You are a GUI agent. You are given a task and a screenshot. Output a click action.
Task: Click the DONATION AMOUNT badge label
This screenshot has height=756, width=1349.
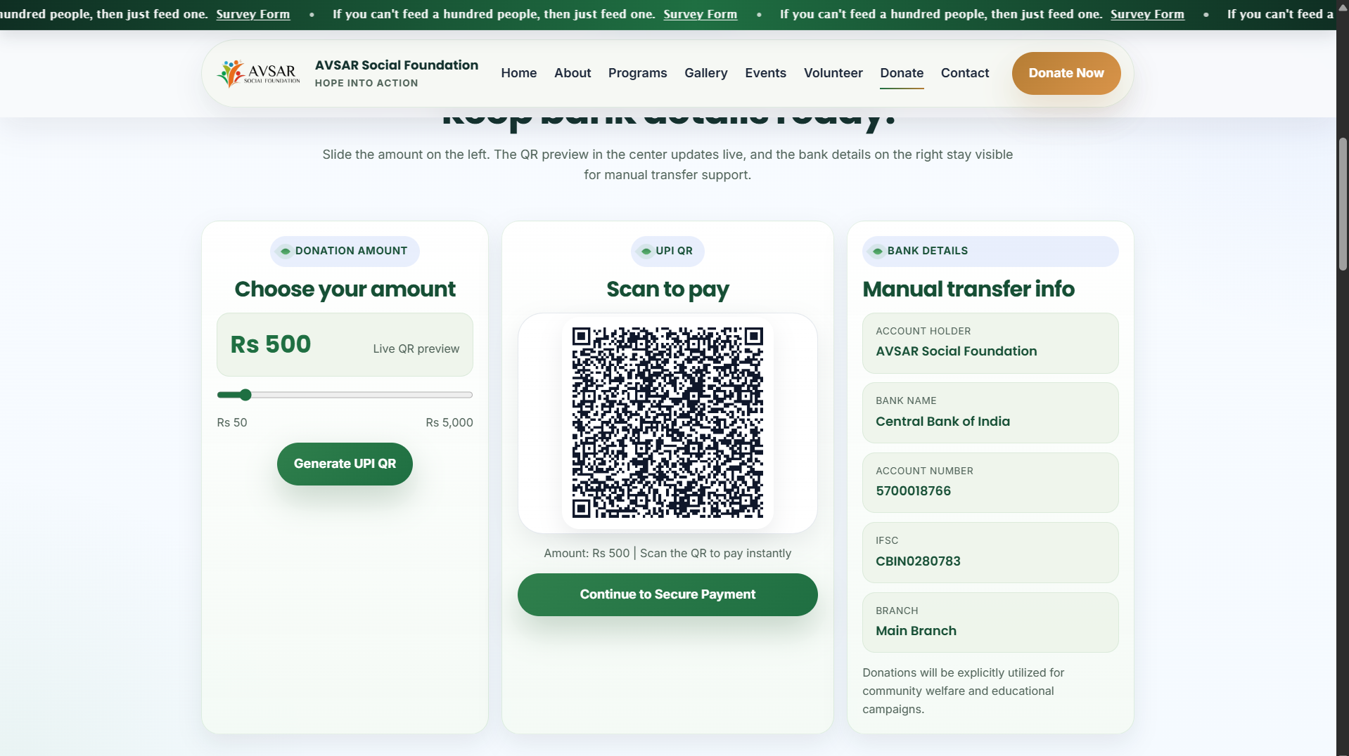point(351,251)
